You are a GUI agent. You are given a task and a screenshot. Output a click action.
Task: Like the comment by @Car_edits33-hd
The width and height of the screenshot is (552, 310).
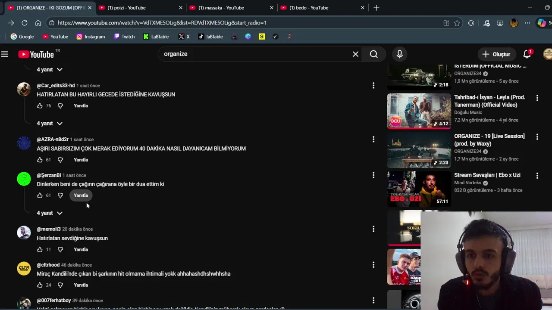click(40, 106)
